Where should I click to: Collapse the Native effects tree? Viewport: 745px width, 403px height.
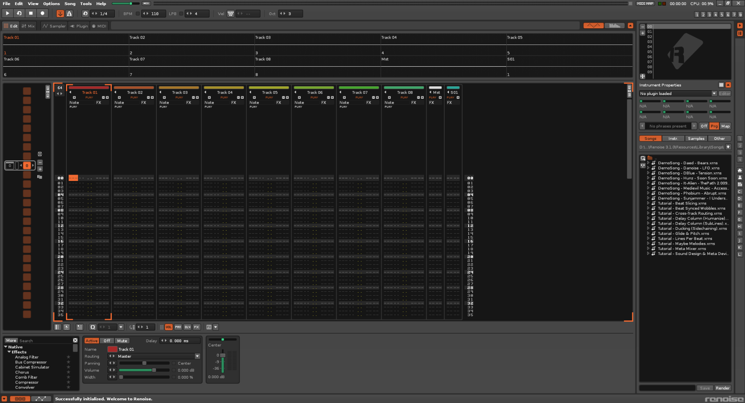(x=6, y=347)
